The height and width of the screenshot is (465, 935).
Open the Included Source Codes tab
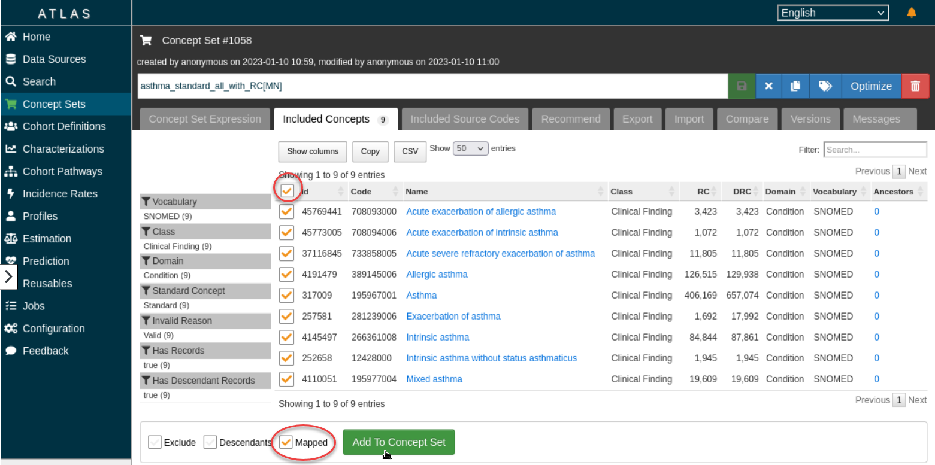[464, 119]
